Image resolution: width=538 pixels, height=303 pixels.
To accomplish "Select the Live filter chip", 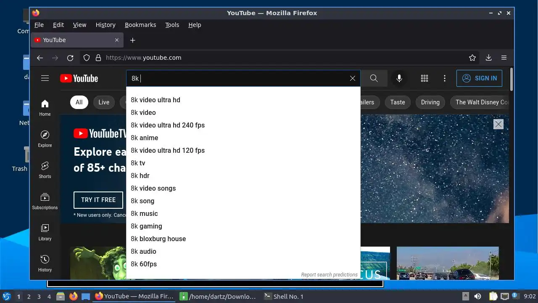I will (x=104, y=102).
